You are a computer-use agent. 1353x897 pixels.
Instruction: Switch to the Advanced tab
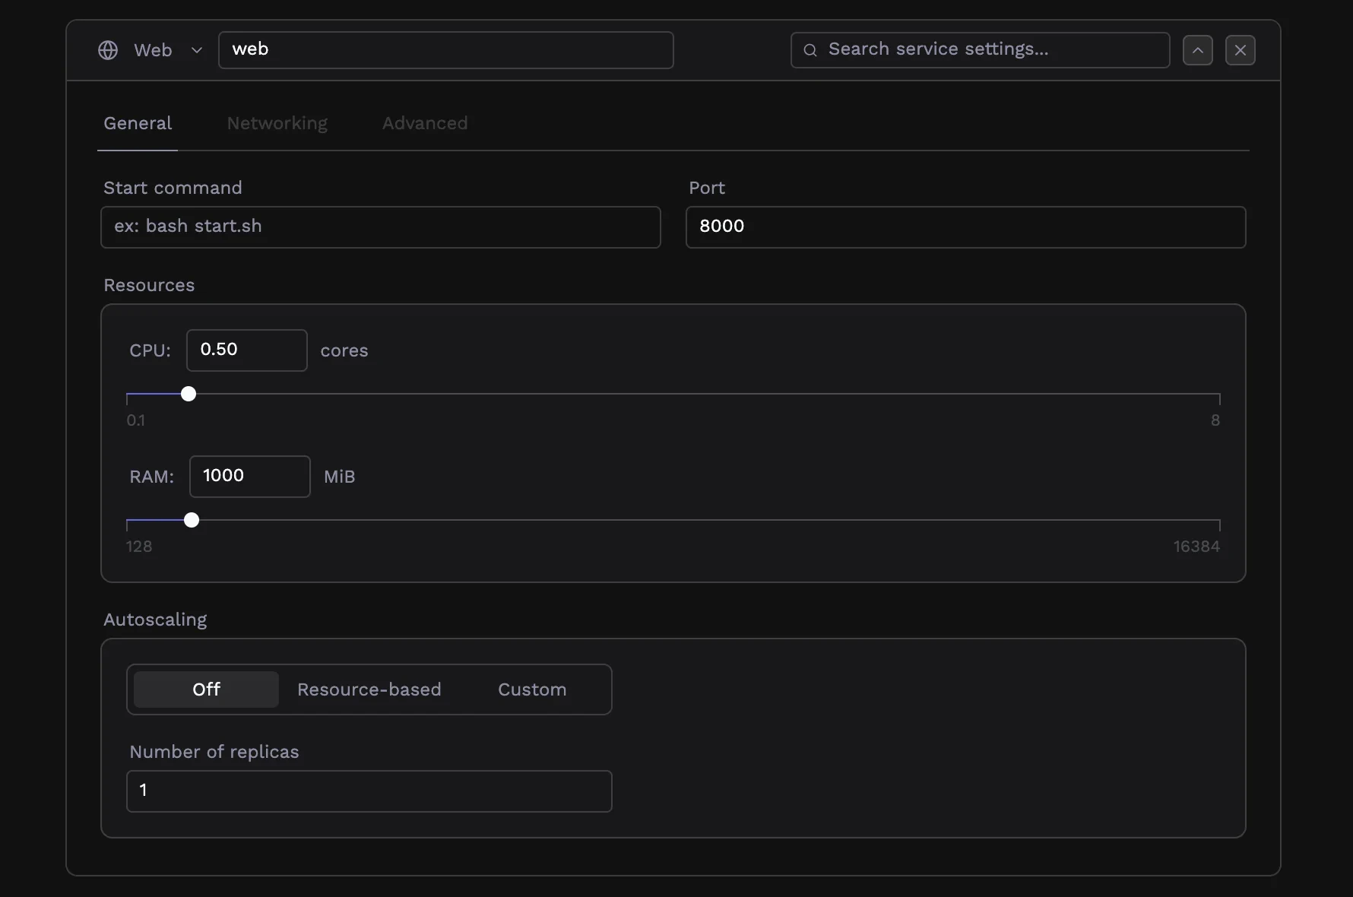click(x=424, y=123)
